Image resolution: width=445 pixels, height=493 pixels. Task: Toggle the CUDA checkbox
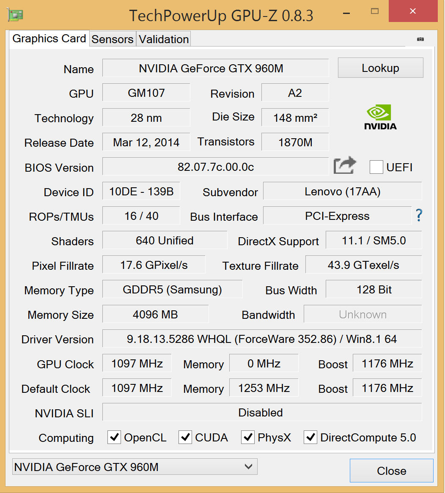[185, 437]
